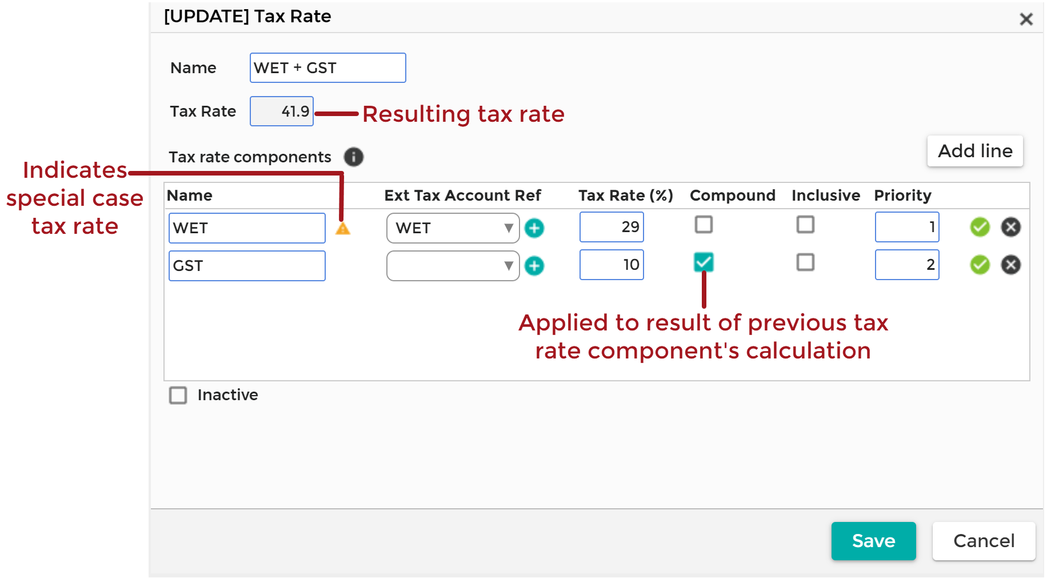This screenshot has width=1051, height=582.
Task: Open WET Ext Tax Account Ref dropdown
Action: click(453, 228)
